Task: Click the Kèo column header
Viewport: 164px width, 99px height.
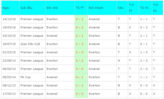Action: coord(122,8)
